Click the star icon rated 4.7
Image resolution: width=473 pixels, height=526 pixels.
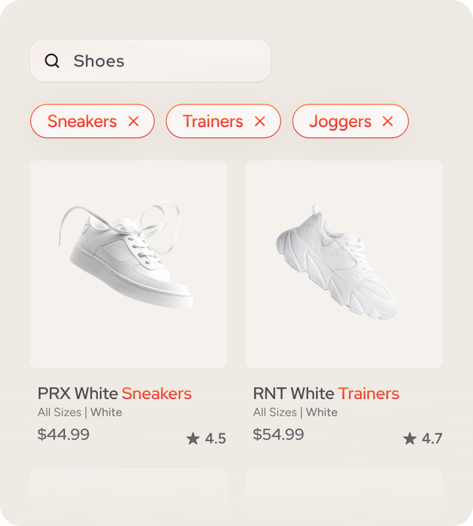tap(410, 439)
